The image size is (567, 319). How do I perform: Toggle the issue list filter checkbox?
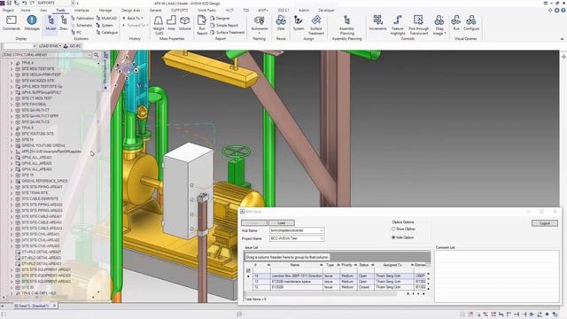(x=248, y=270)
